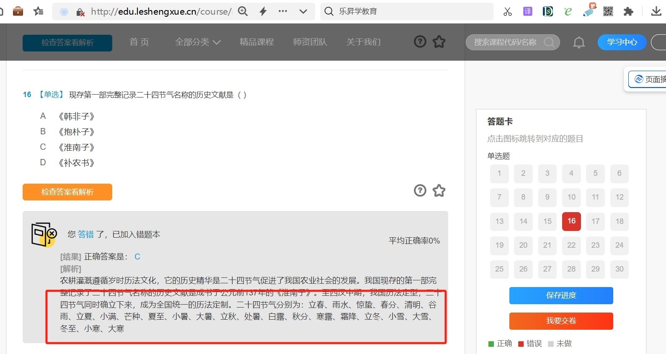Click the 平均正确率0% text
Image resolution: width=666 pixels, height=354 pixels.
coord(414,241)
